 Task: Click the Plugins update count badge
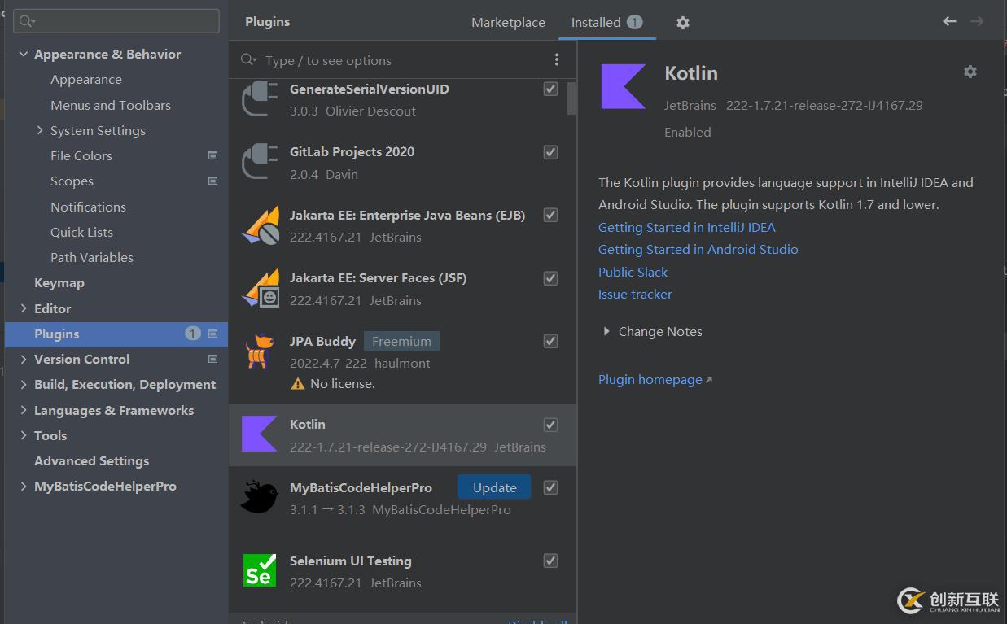point(193,334)
